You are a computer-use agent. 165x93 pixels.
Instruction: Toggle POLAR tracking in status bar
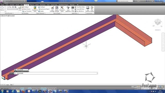point(26,89)
